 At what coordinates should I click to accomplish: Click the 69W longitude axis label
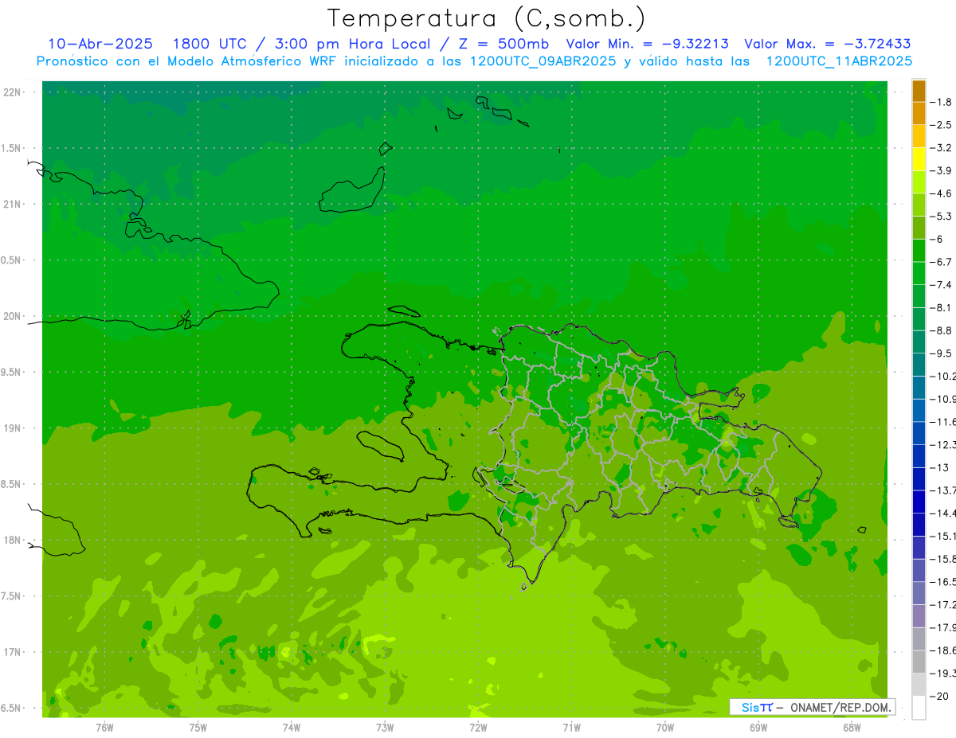758,728
